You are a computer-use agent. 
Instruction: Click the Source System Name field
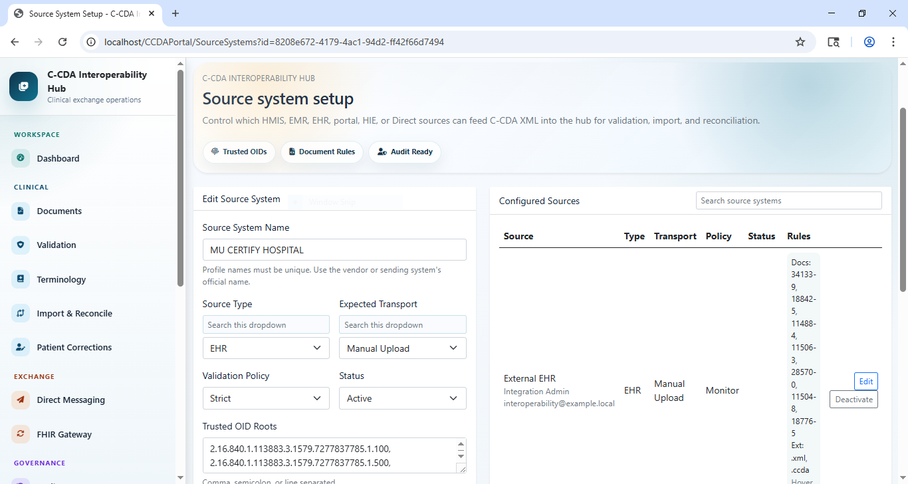coord(334,250)
